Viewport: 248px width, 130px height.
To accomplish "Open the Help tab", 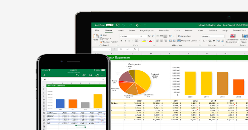I will [225, 30].
